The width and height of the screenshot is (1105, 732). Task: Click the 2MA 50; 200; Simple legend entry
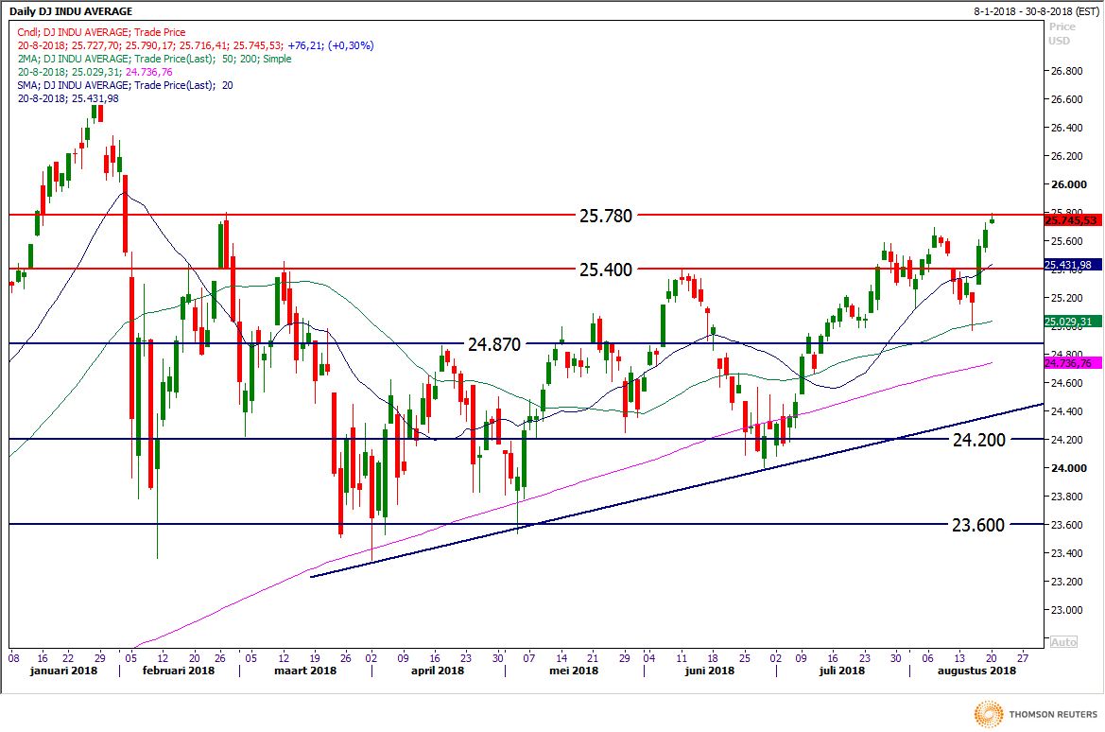coord(155,59)
